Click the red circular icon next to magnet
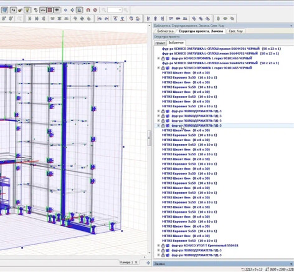Image resolution: width=294 pixels, height=272 pixels. click(x=95, y=10)
